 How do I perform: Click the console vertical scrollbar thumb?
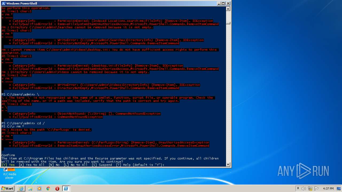coord(228,23)
